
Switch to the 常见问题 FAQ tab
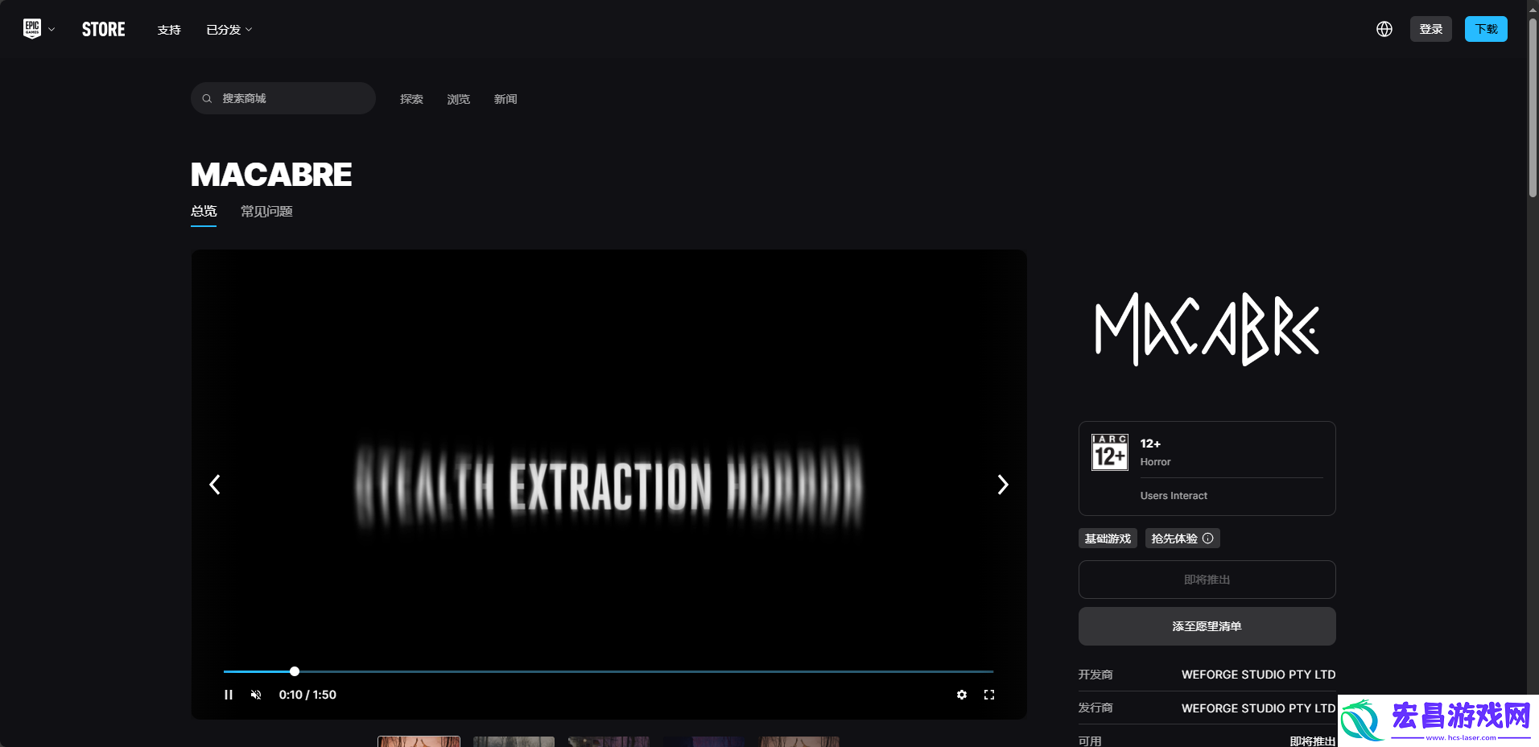[266, 212]
